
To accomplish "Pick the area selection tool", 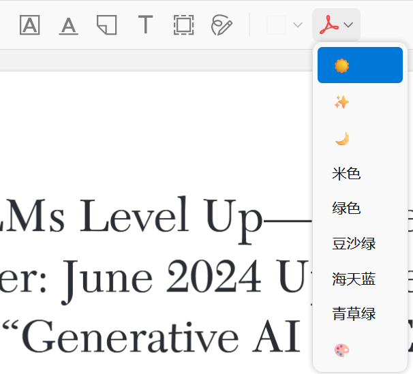I will pyautogui.click(x=183, y=25).
